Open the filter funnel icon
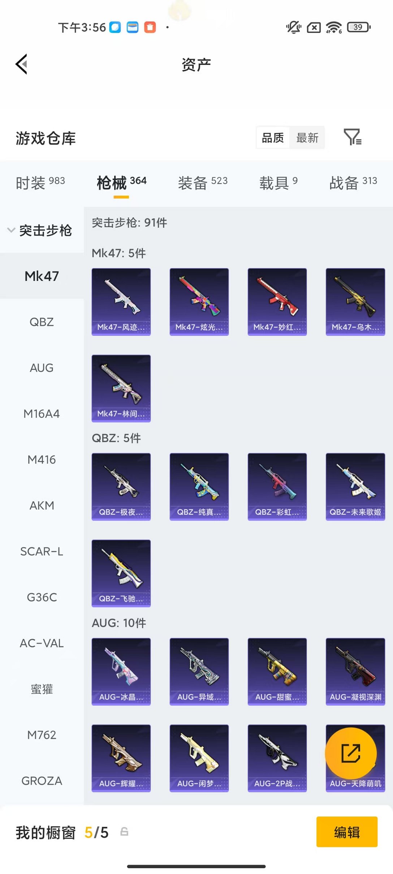Image resolution: width=393 pixels, height=874 pixels. pyautogui.click(x=353, y=137)
